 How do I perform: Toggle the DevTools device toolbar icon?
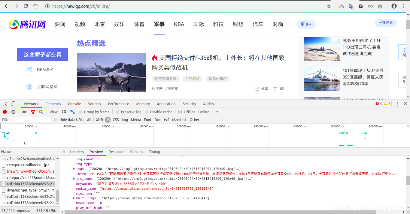pyautogui.click(x=13, y=104)
